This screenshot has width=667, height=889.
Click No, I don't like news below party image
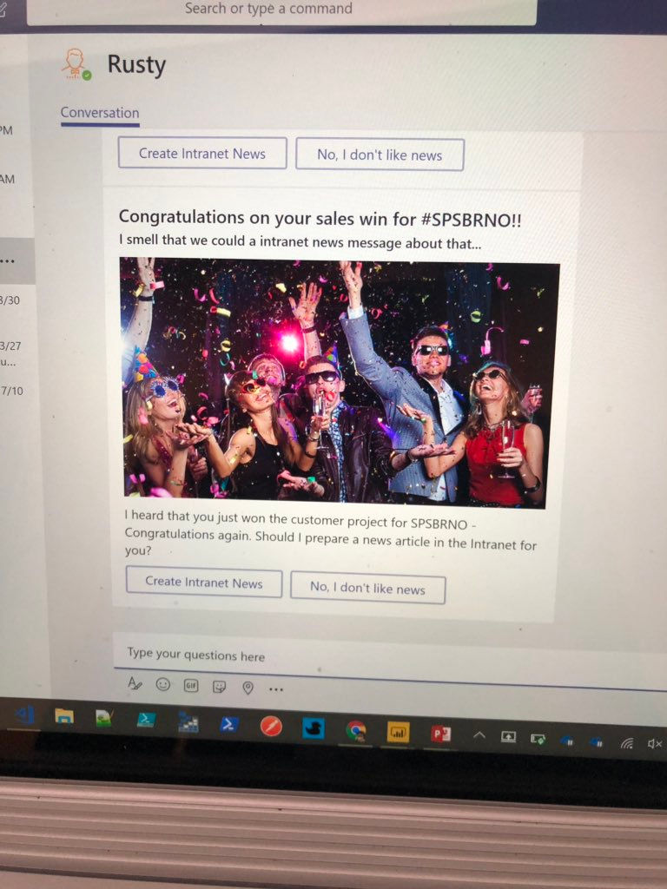[x=367, y=588]
